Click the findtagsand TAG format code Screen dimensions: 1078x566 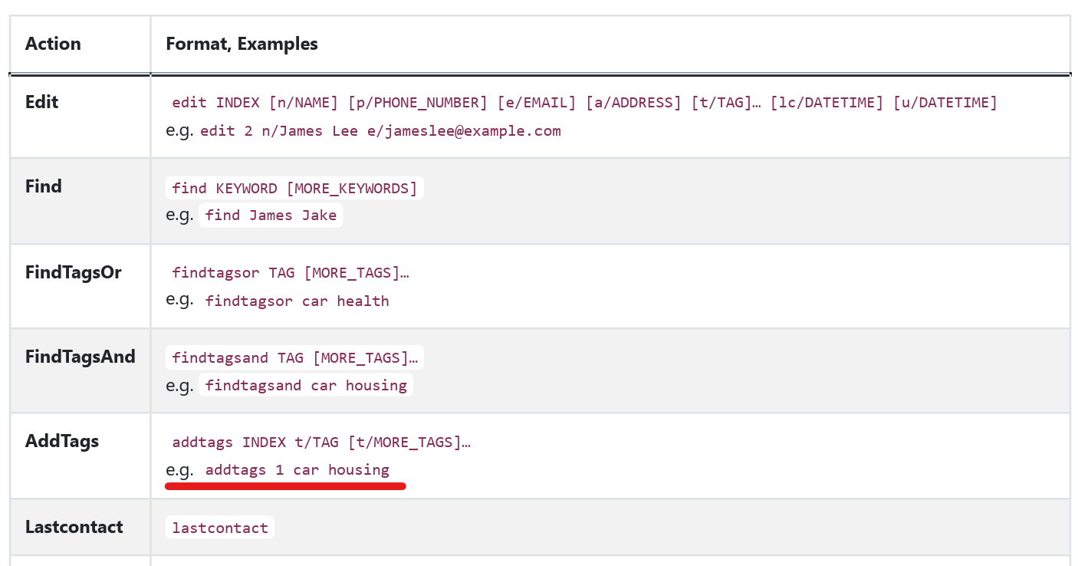pyautogui.click(x=294, y=357)
